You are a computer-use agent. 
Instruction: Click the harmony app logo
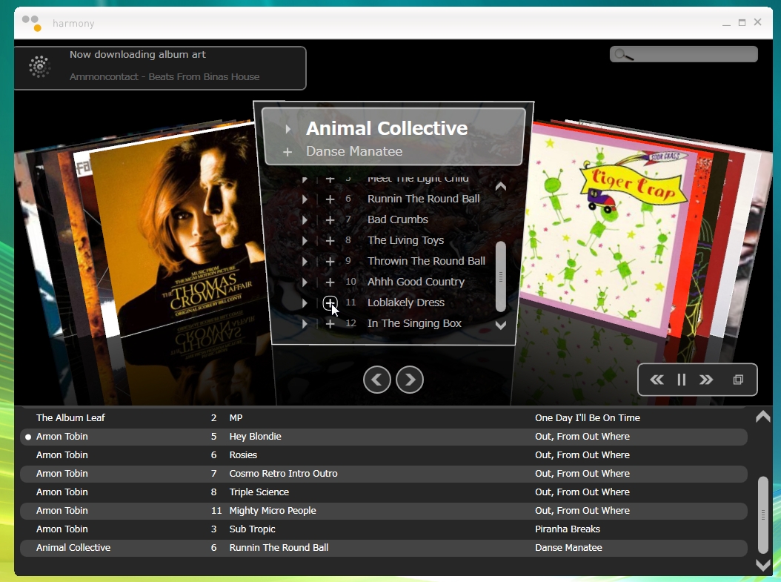coord(32,23)
